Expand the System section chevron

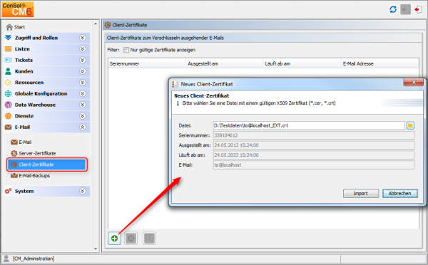tap(83, 191)
